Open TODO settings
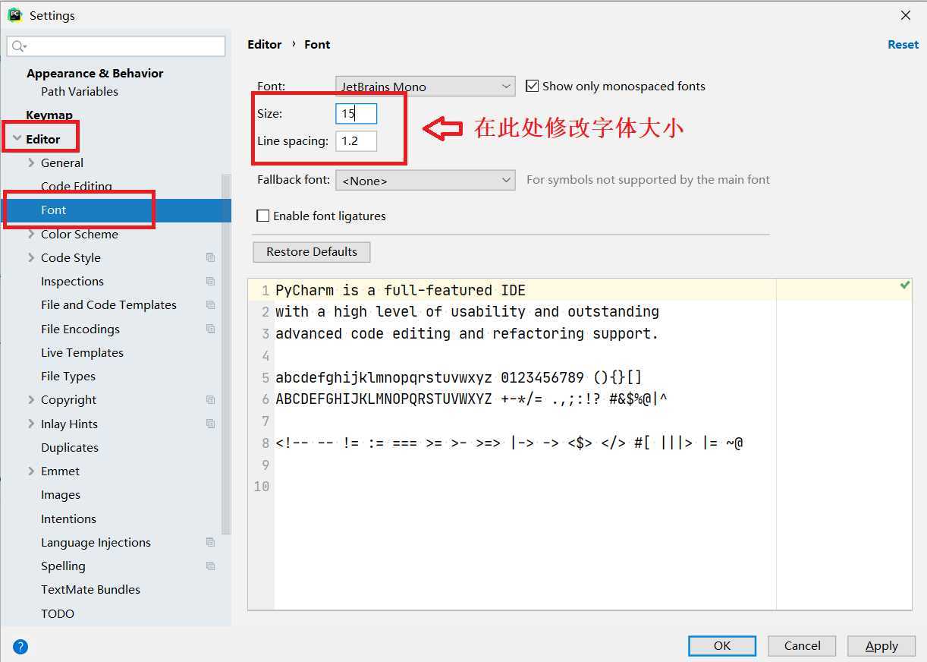The width and height of the screenshot is (927, 662). coord(58,613)
